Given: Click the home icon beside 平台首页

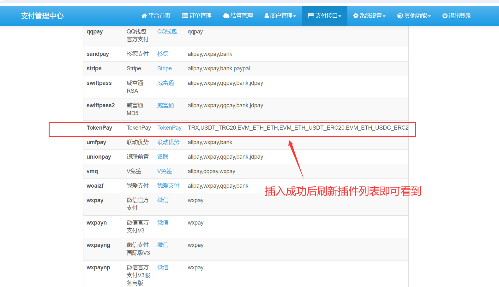Looking at the screenshot, I should 144,16.
